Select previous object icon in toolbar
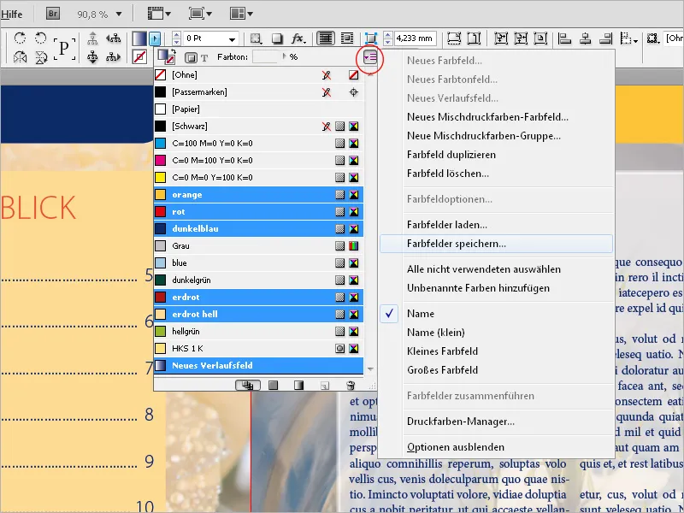The width and height of the screenshot is (684, 513). click(114, 38)
